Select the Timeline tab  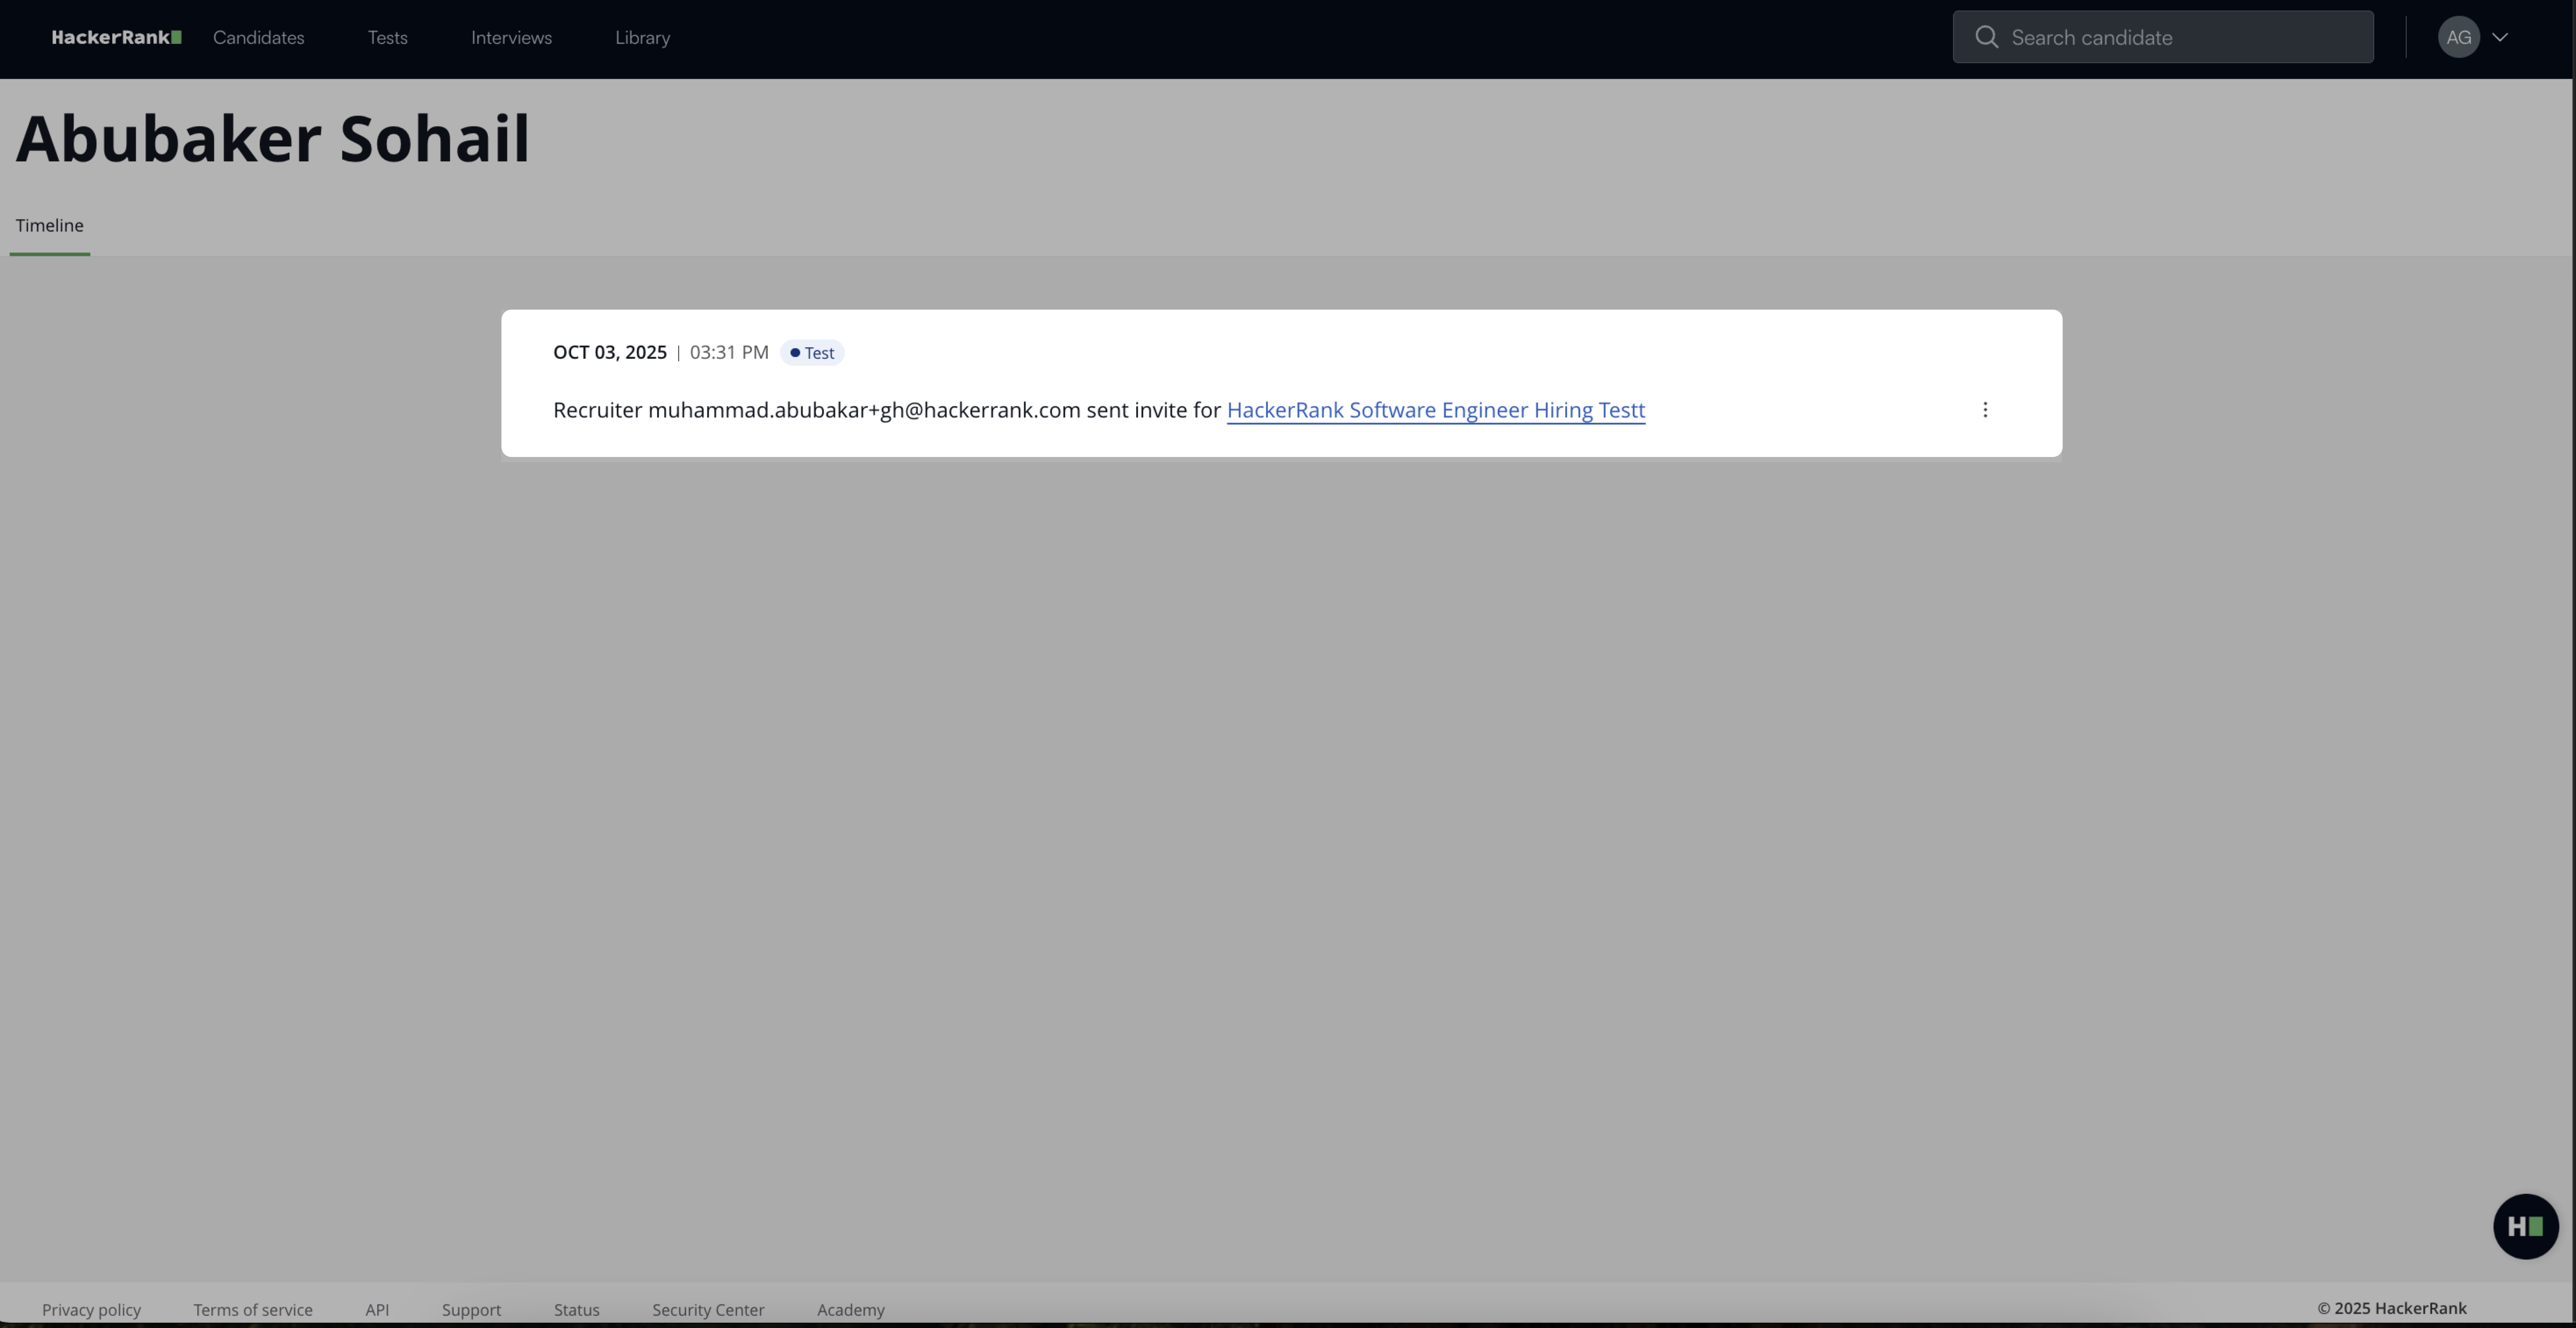[x=49, y=226]
